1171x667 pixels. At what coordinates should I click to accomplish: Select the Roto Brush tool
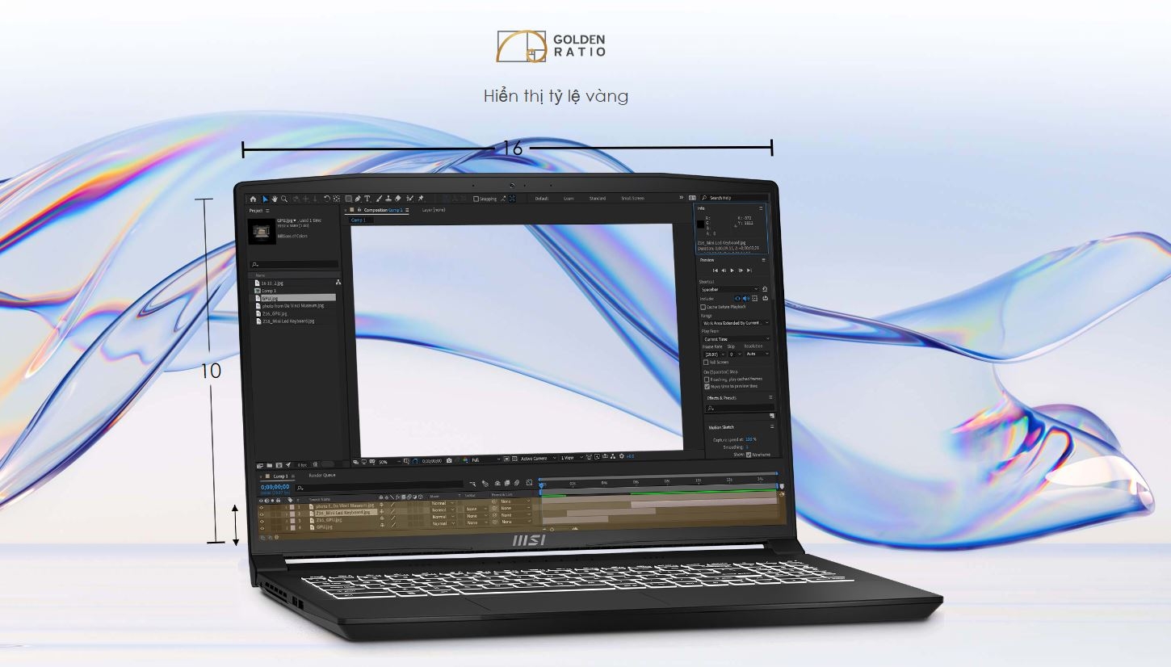(x=409, y=199)
